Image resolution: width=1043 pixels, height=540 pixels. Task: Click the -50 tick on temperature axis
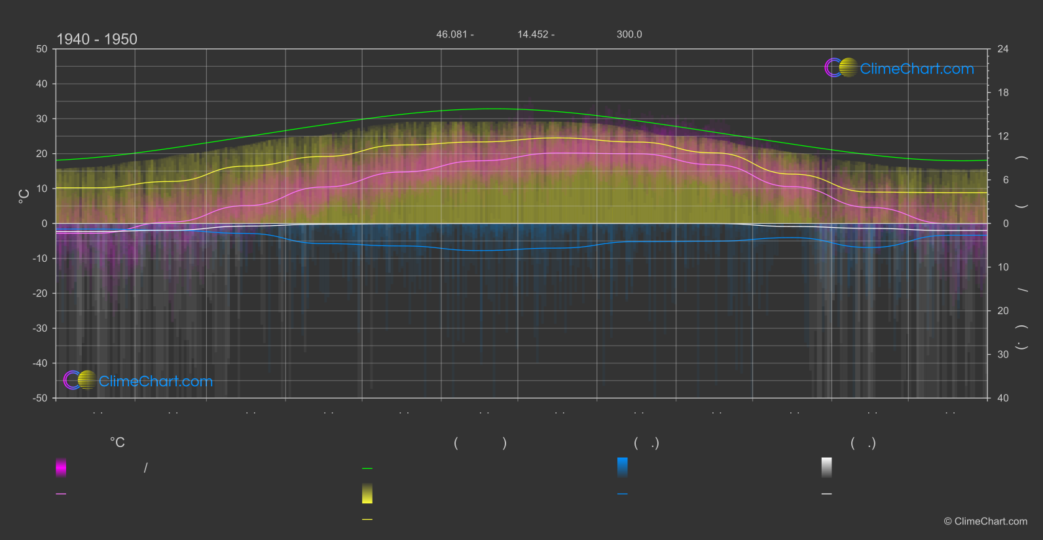(x=41, y=398)
